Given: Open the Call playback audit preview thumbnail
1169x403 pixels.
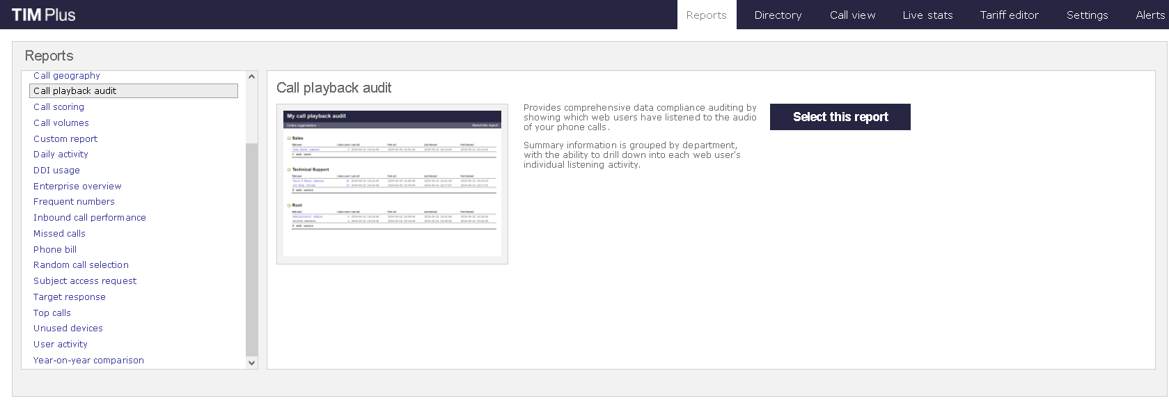Looking at the screenshot, I should [392, 184].
